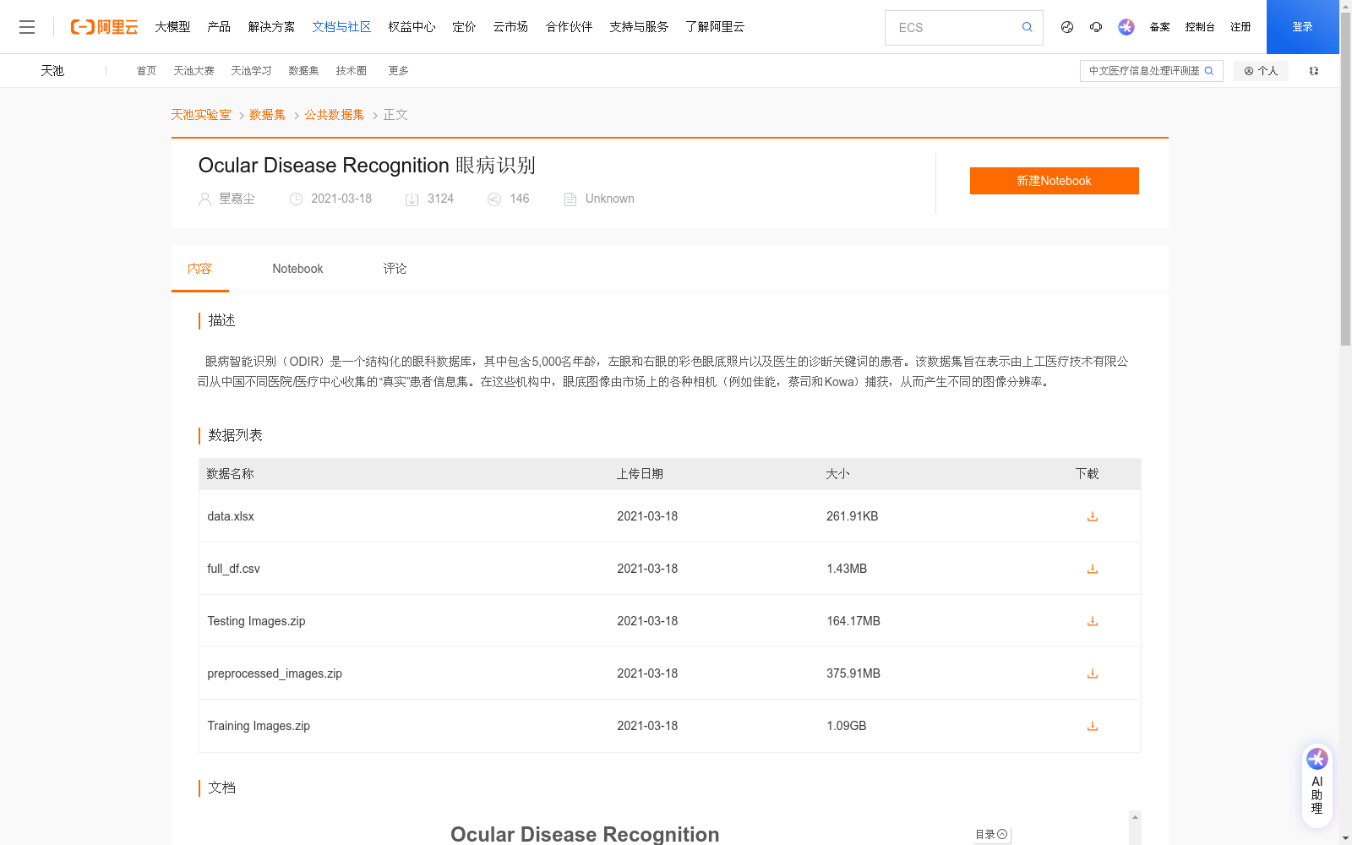The width and height of the screenshot is (1352, 845).
Task: Open the 了解阿里云 menu item
Action: pos(715,27)
